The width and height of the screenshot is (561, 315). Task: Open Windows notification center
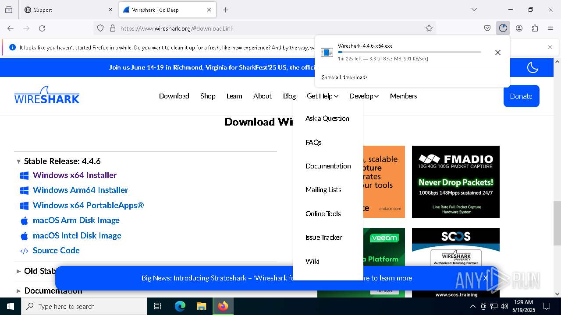547,306
